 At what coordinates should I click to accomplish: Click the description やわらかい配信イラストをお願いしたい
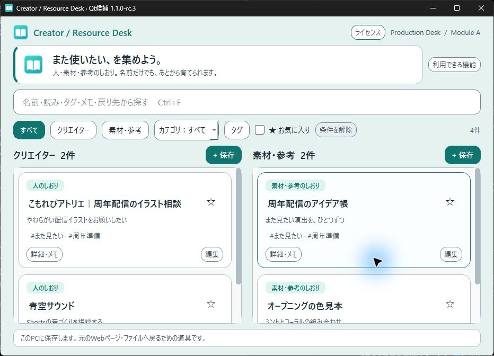pyautogui.click(x=77, y=220)
